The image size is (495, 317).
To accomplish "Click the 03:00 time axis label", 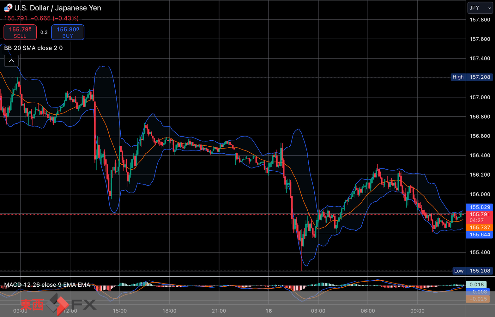I will coord(318,311).
